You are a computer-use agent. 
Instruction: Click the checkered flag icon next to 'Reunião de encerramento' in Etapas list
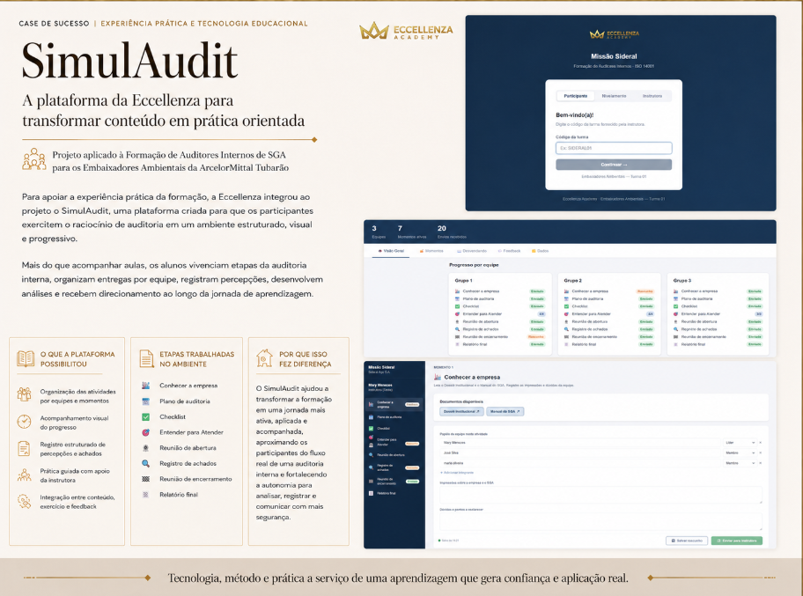(x=146, y=479)
